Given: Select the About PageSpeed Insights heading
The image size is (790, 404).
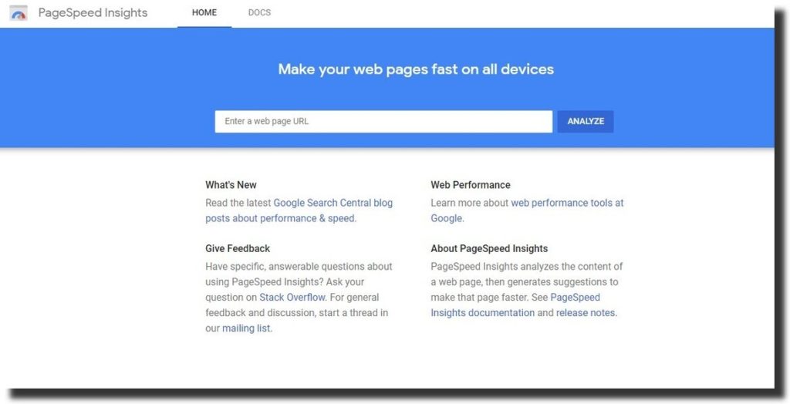Looking at the screenshot, I should (x=489, y=248).
